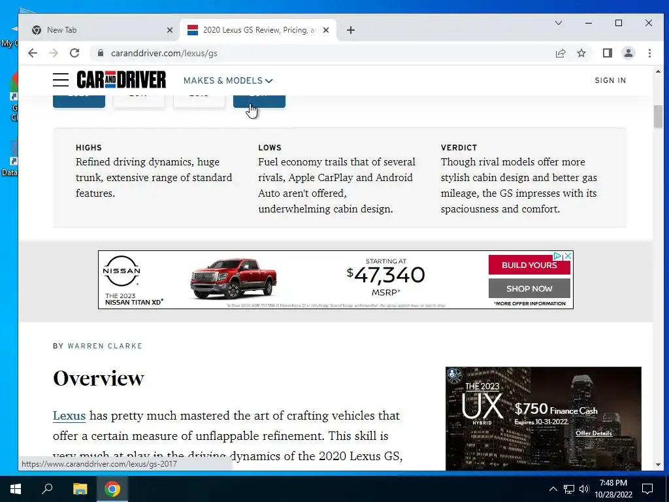Open the Lexus link in Overview text
Image resolution: width=669 pixels, height=502 pixels.
pyautogui.click(x=69, y=415)
